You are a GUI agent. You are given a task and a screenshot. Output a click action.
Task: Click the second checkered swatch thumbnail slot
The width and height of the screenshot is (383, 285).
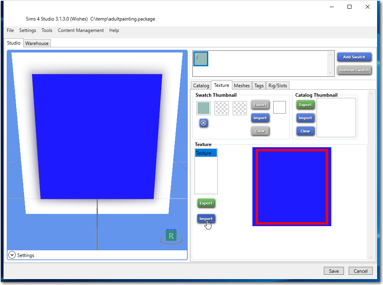[222, 108]
